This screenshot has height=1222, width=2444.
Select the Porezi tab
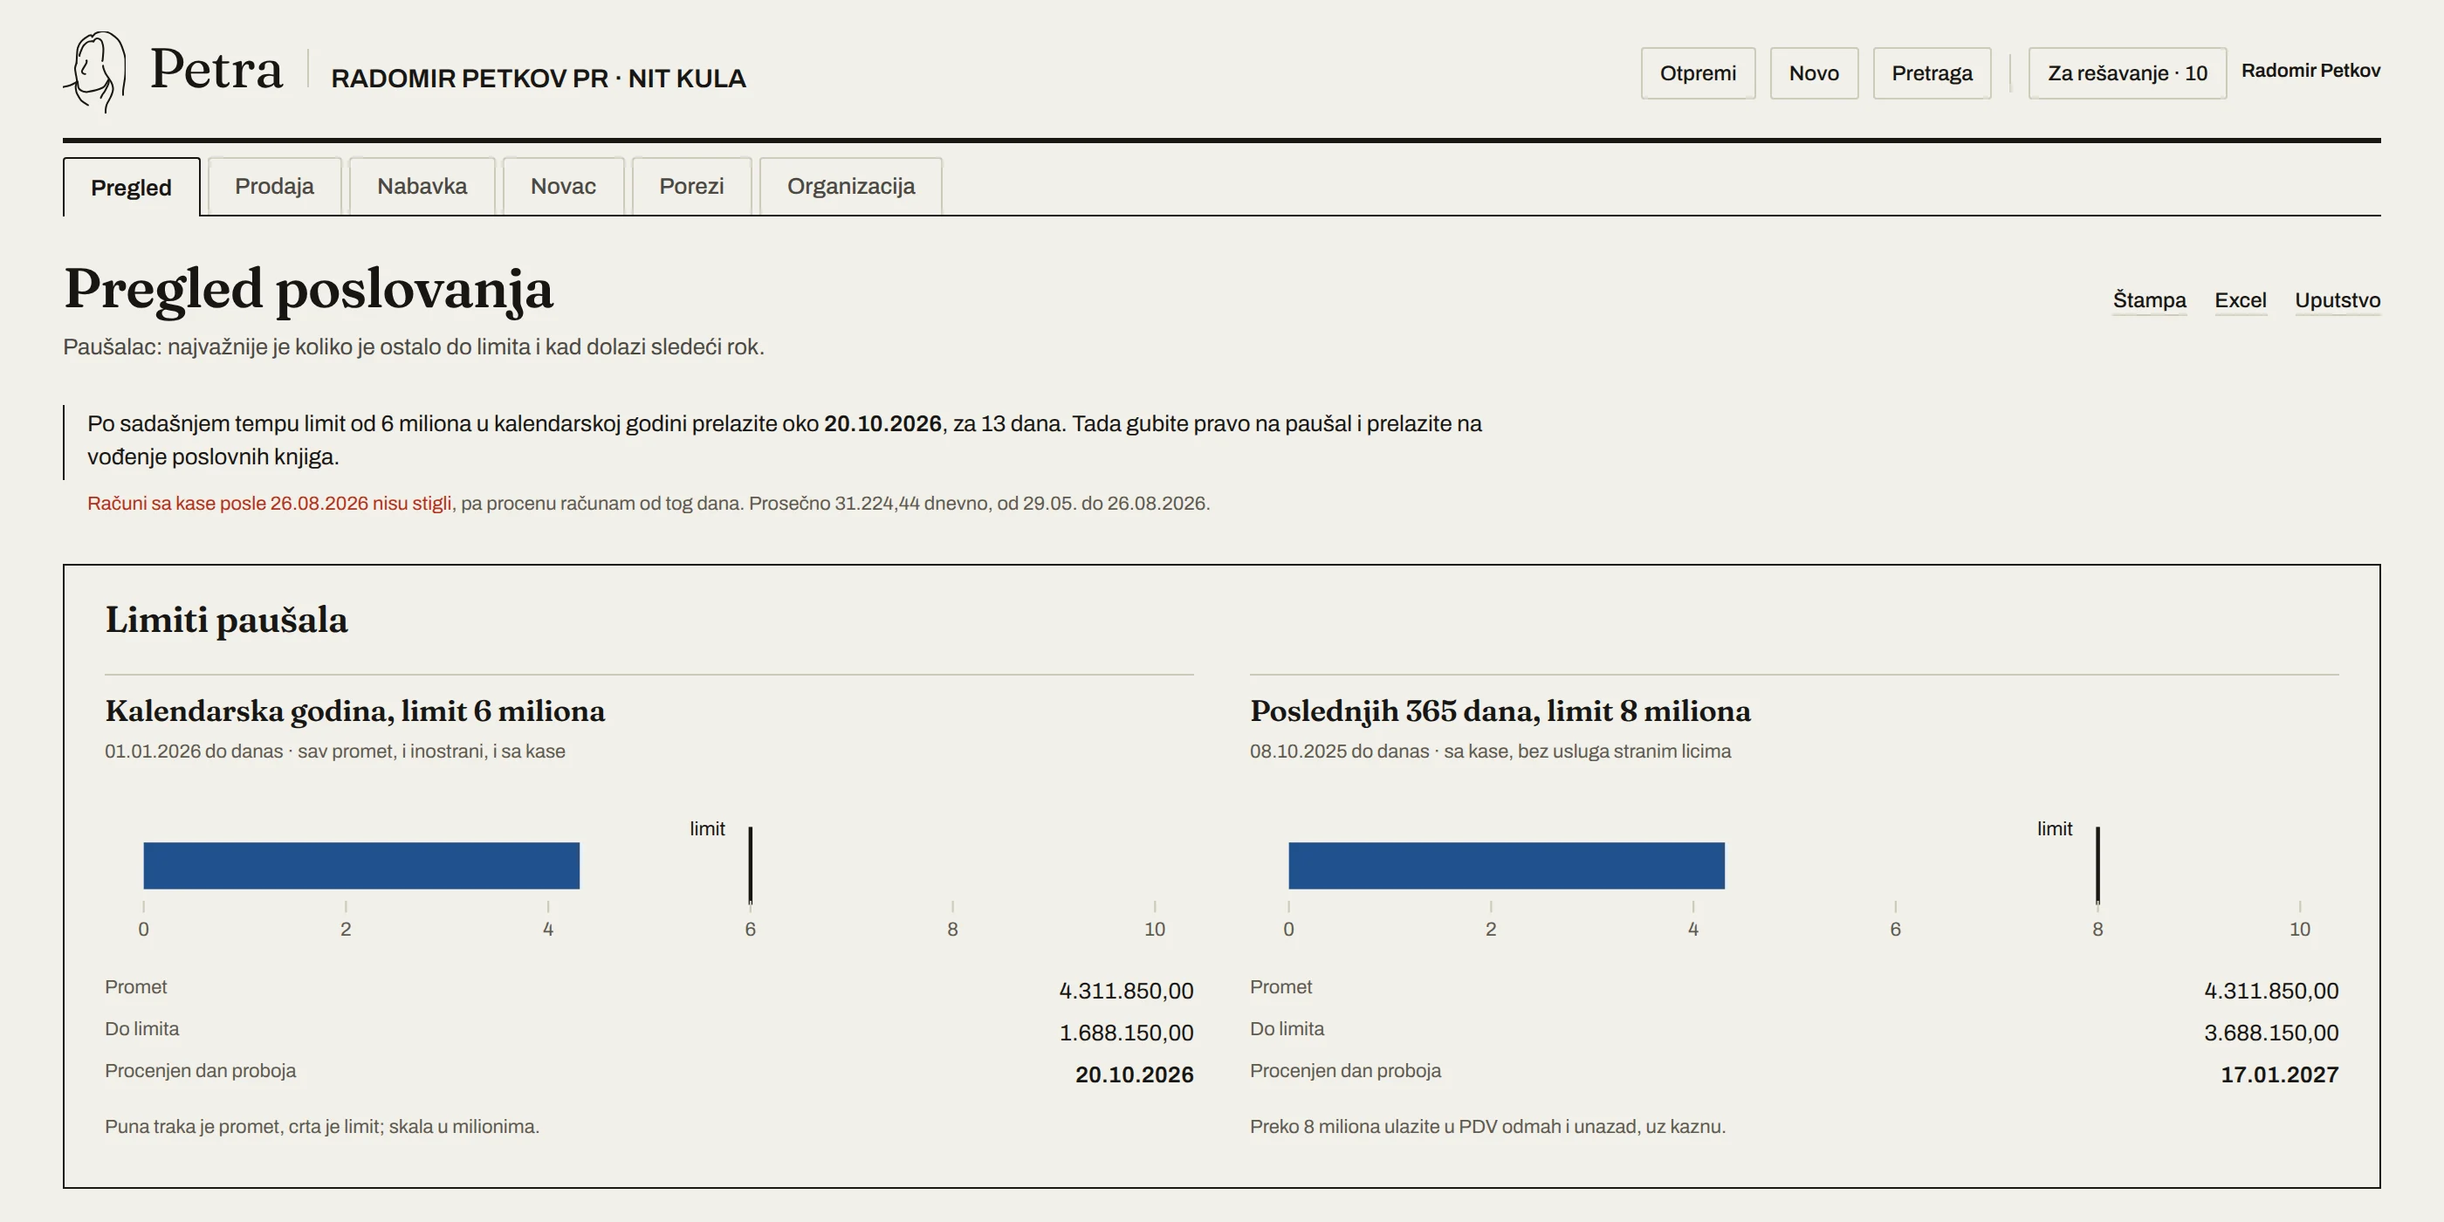tap(691, 186)
